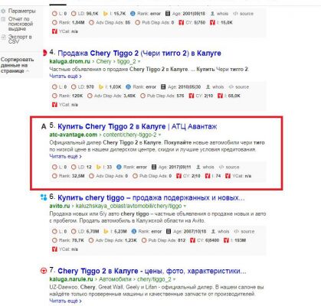This screenshot has width=321, height=306.
Task: Click the Rank: 1,84M value in top block
Action: tap(78, 23)
